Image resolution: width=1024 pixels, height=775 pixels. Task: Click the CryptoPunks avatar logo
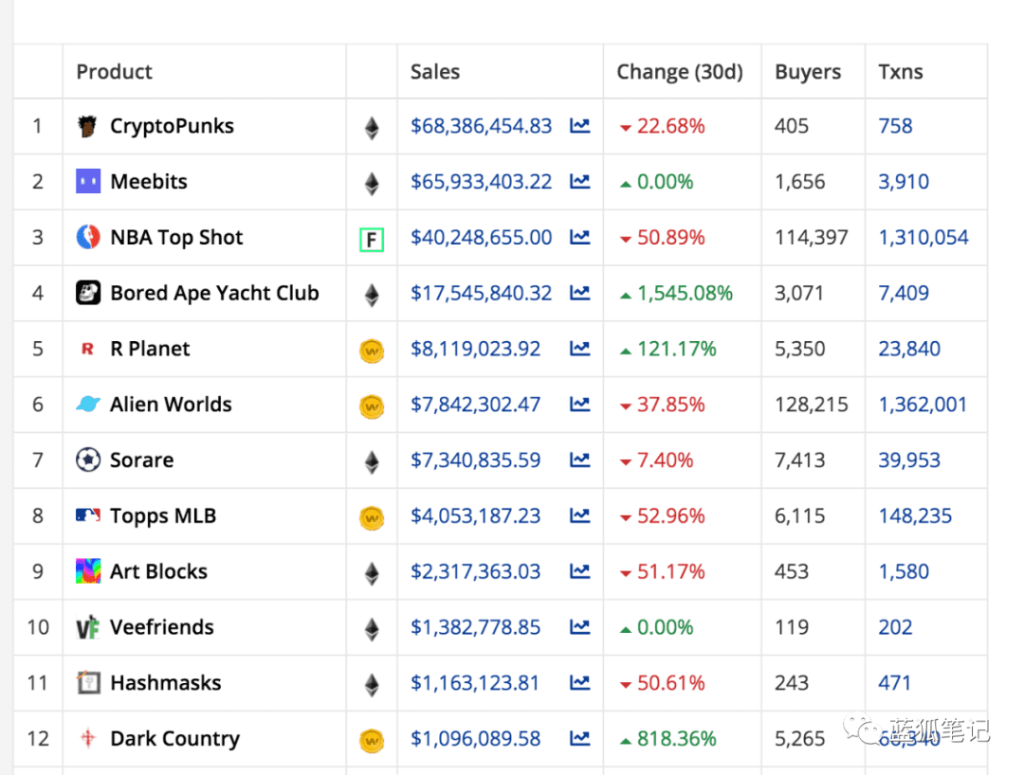click(x=87, y=126)
